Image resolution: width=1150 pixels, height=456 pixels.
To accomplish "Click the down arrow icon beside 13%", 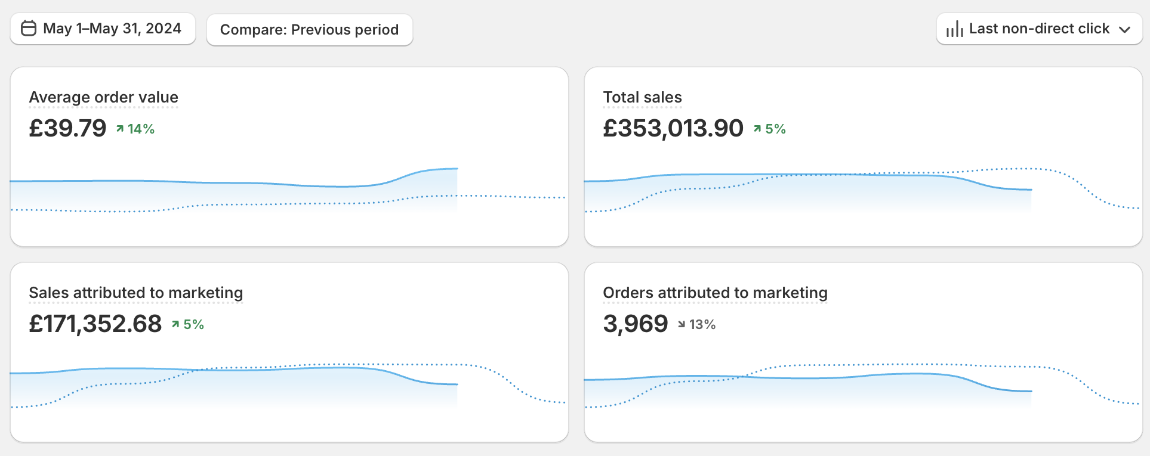I will 682,324.
